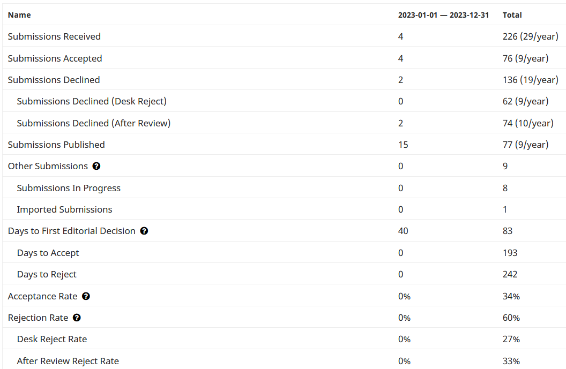The width and height of the screenshot is (566, 369).
Task: Click the Total column header
Action: (512, 15)
